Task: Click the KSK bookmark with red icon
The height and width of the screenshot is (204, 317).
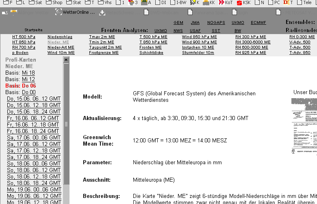Action: (243, 2)
